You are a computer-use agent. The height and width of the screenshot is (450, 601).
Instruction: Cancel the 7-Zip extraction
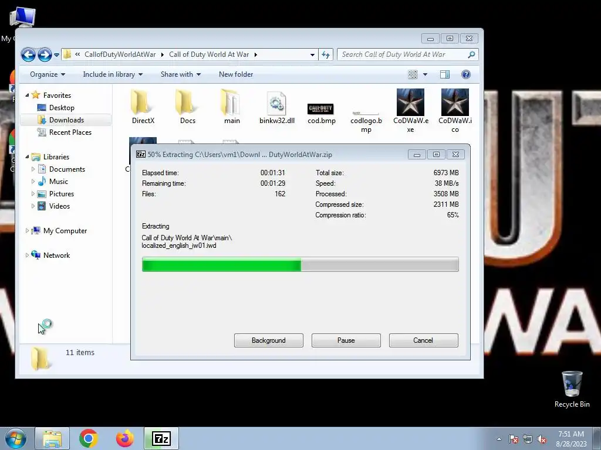[424, 340]
